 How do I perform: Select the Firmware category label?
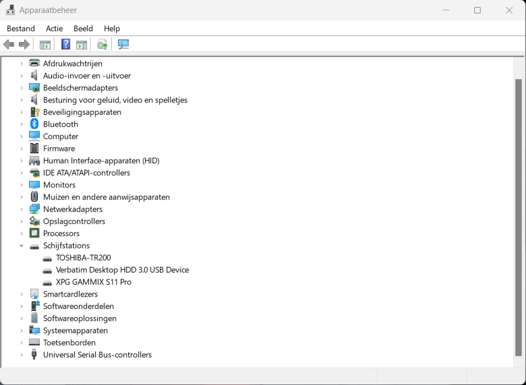tap(59, 148)
